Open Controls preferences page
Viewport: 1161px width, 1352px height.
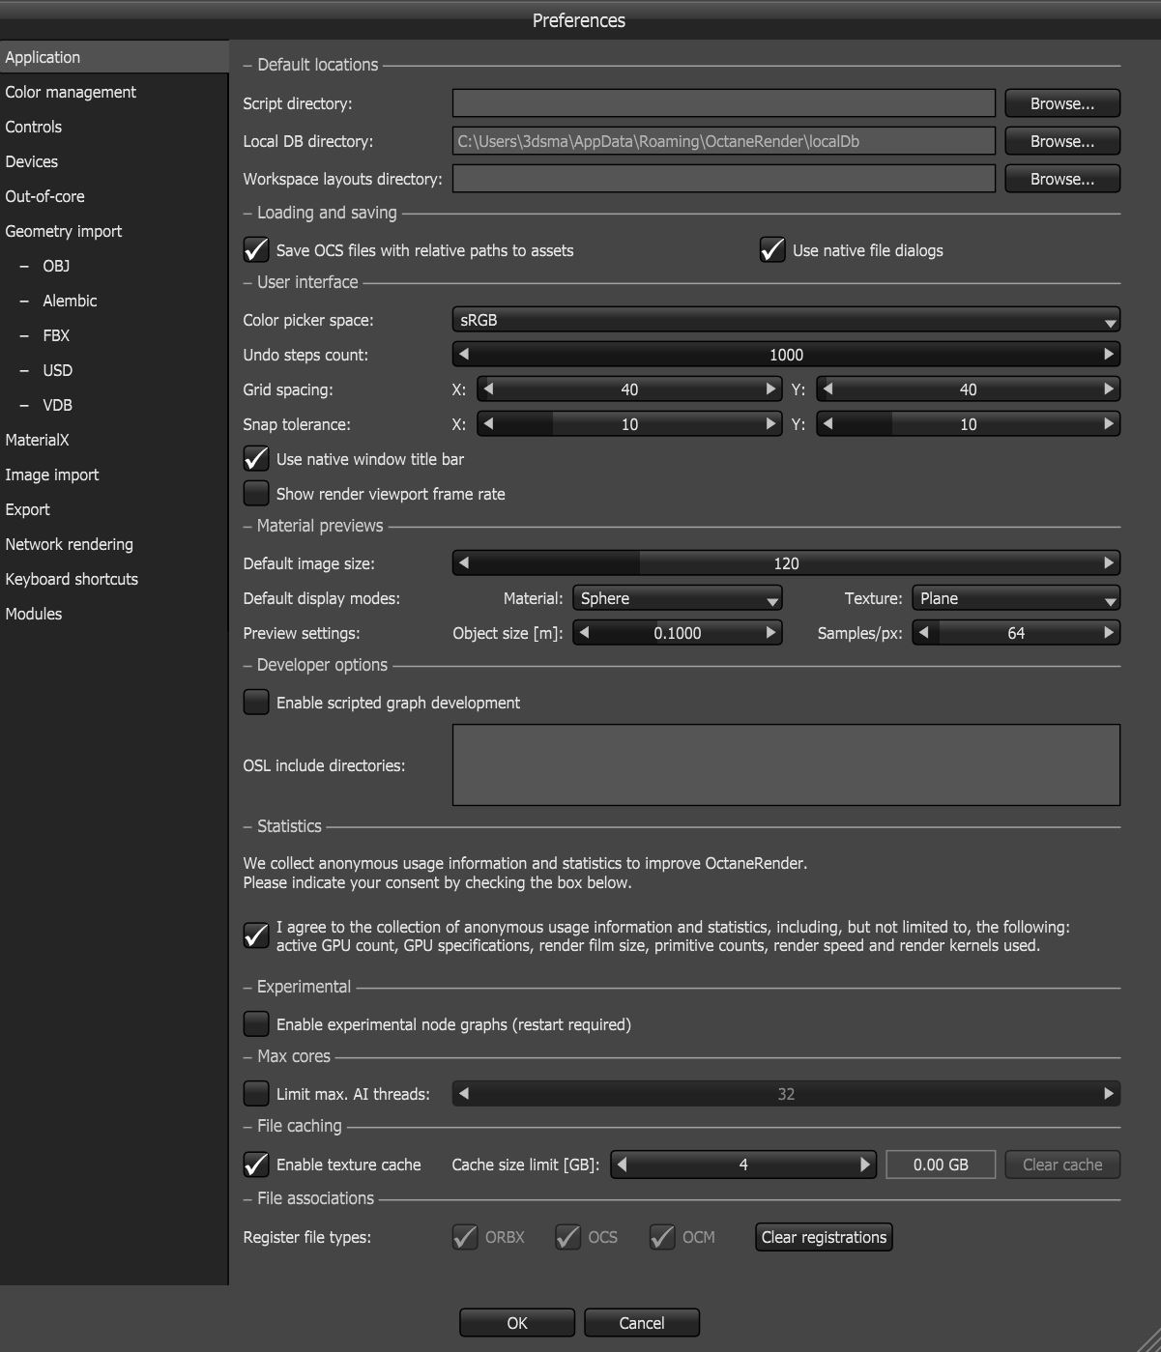114,127
